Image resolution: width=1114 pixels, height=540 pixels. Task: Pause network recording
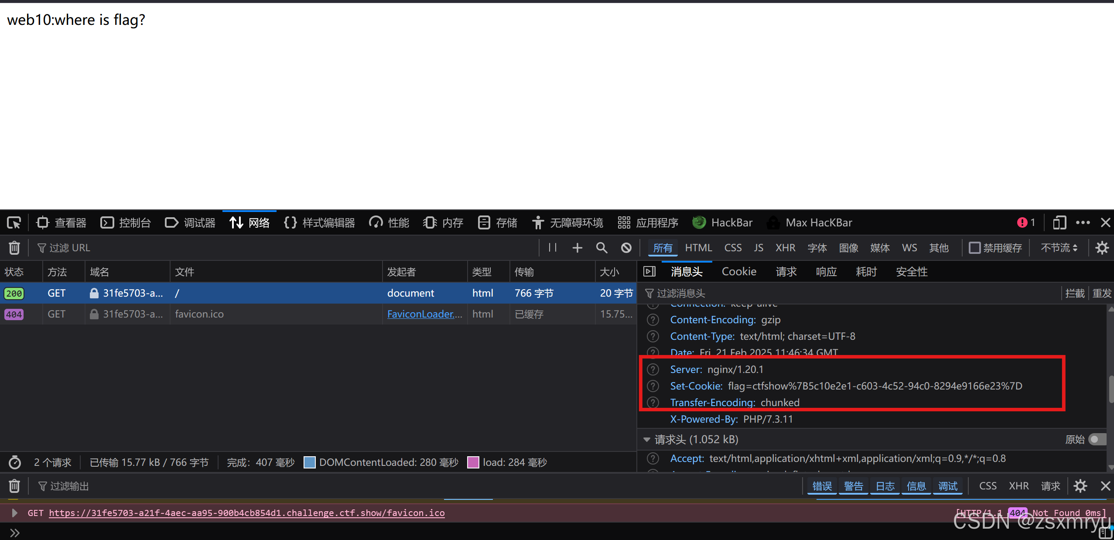point(553,248)
